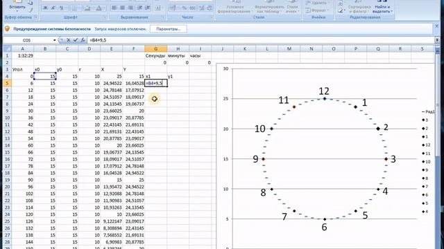Decrease the number of decimal places
Image resolution: width=444 pixels, height=249 pixels.
[x=210, y=8]
